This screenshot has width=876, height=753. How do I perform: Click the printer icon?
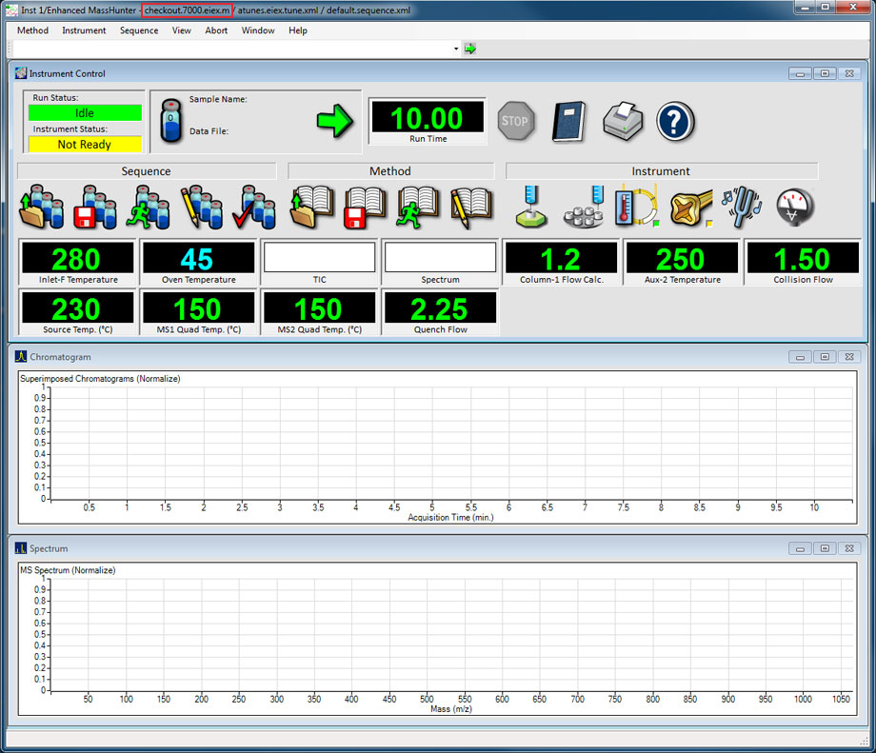click(623, 122)
